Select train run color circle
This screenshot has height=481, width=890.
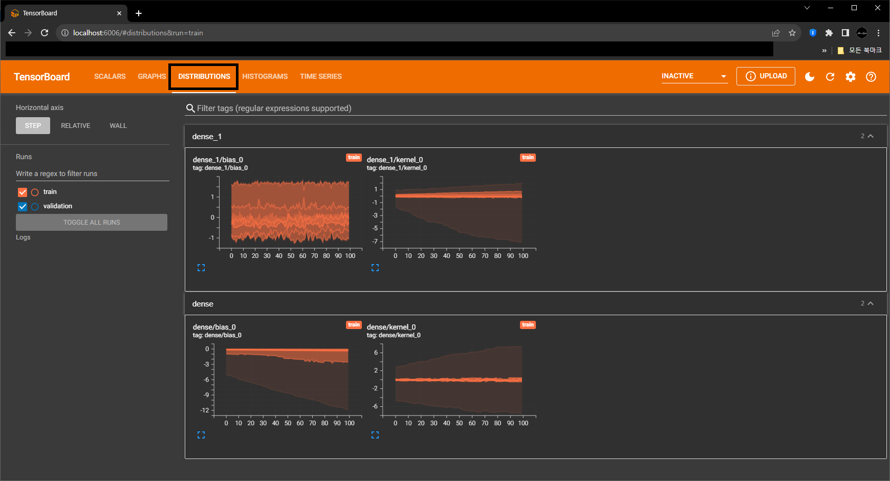pos(35,192)
